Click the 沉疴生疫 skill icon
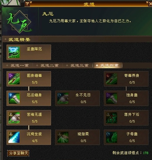Viewport: 152px width, 160px height. click(14, 137)
